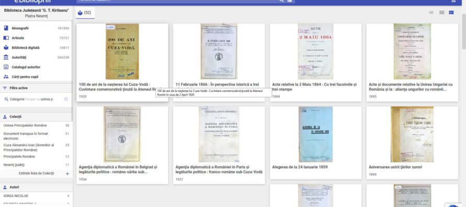Click title 'Agenția diplomatică a României în Paris'

[219, 169]
